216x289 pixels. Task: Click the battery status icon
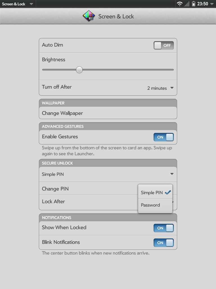pyautogui.click(x=193, y=4)
